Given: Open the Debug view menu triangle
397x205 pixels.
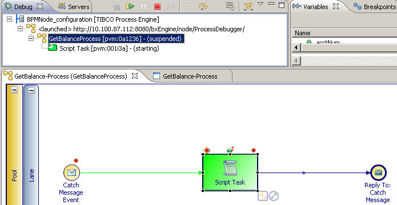Looking at the screenshot, I should click(x=260, y=4).
